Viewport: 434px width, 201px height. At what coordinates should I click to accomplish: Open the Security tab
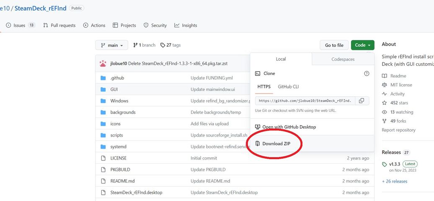click(155, 25)
